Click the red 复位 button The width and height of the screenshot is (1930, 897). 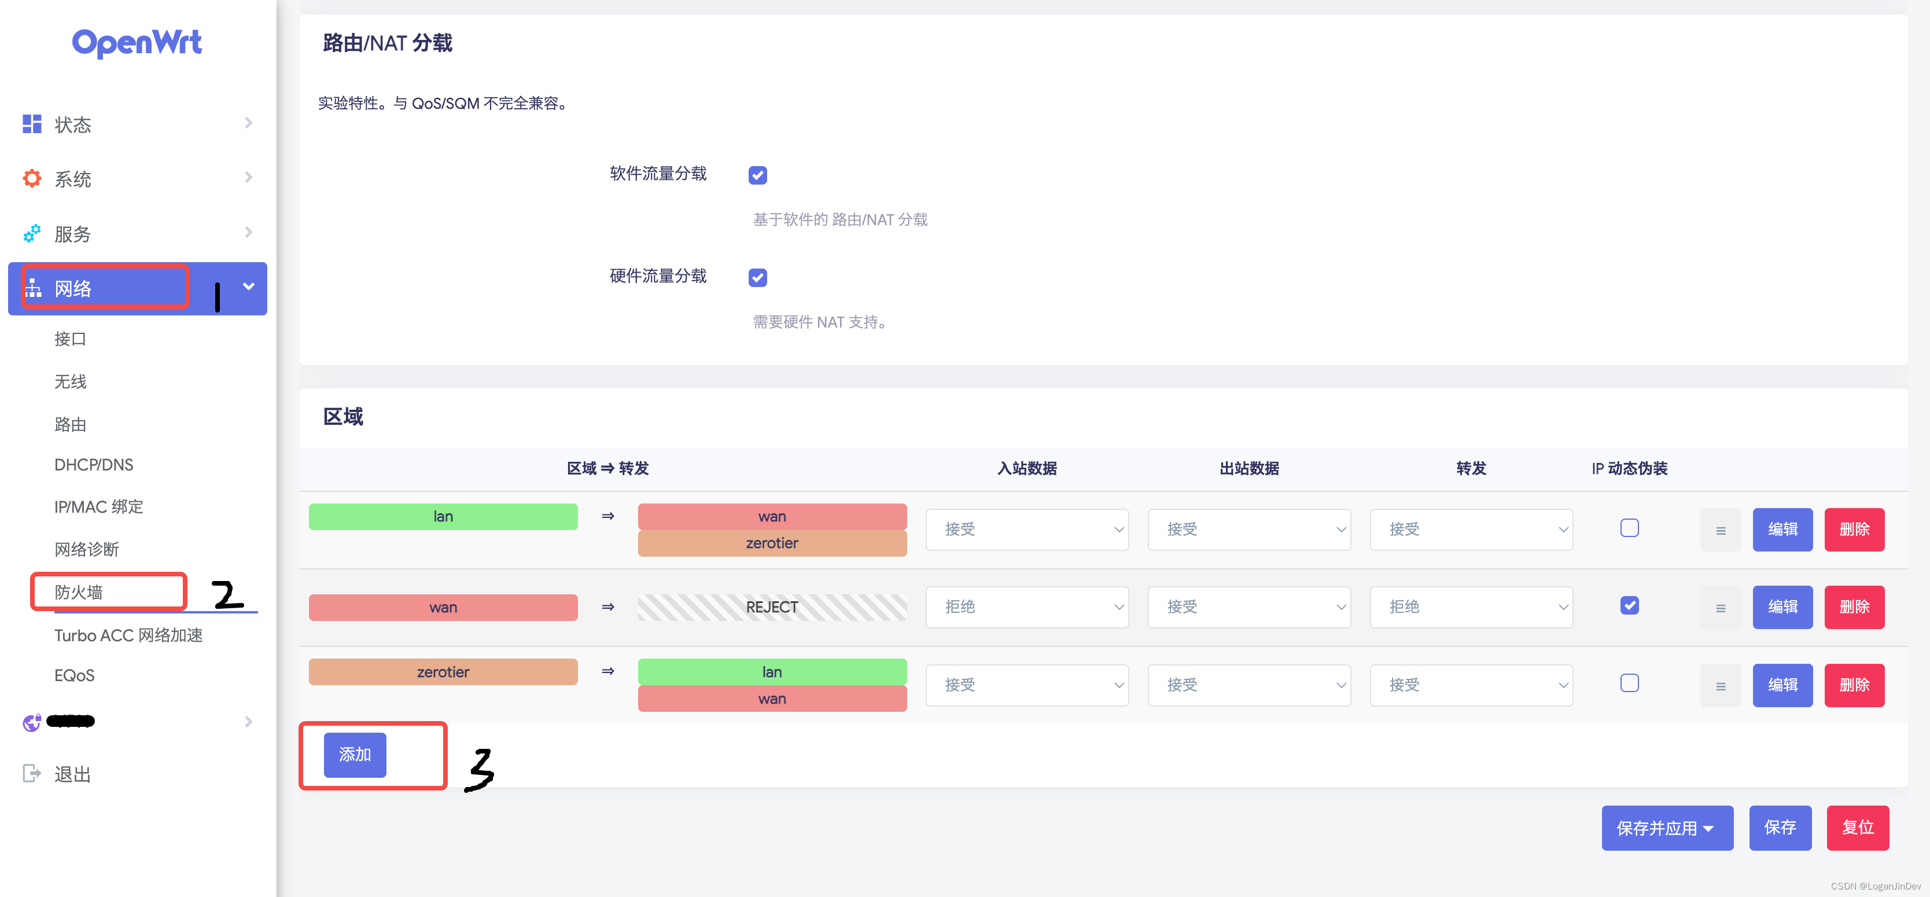[1858, 828]
